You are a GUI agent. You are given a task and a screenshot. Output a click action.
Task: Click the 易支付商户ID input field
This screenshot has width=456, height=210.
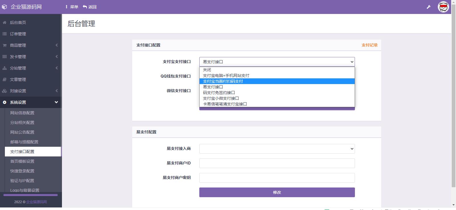(277, 163)
